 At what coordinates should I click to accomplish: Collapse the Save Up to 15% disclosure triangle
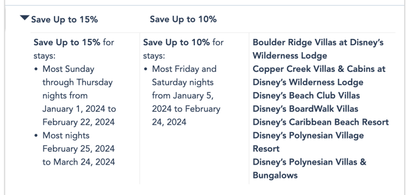(x=25, y=18)
